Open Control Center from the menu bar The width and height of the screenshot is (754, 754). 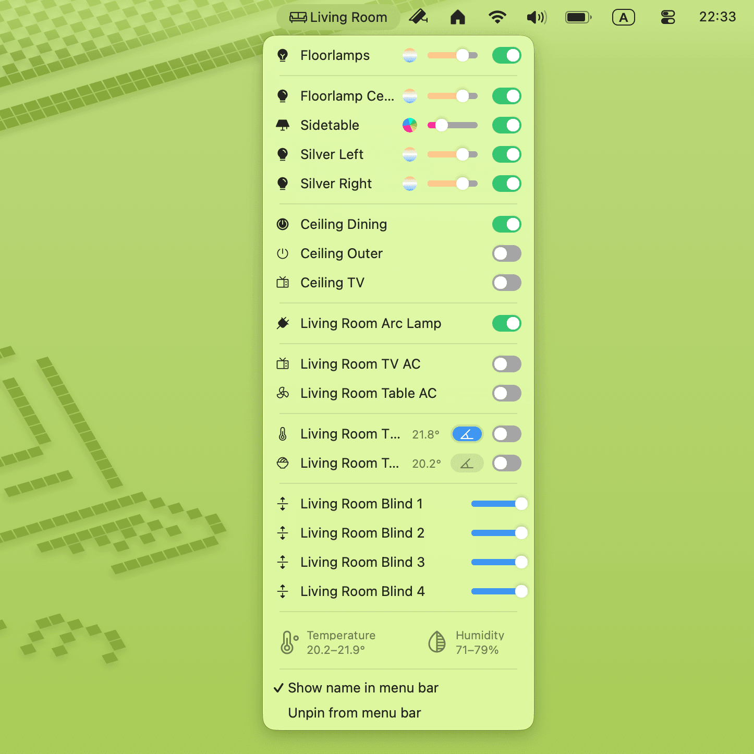tap(667, 17)
